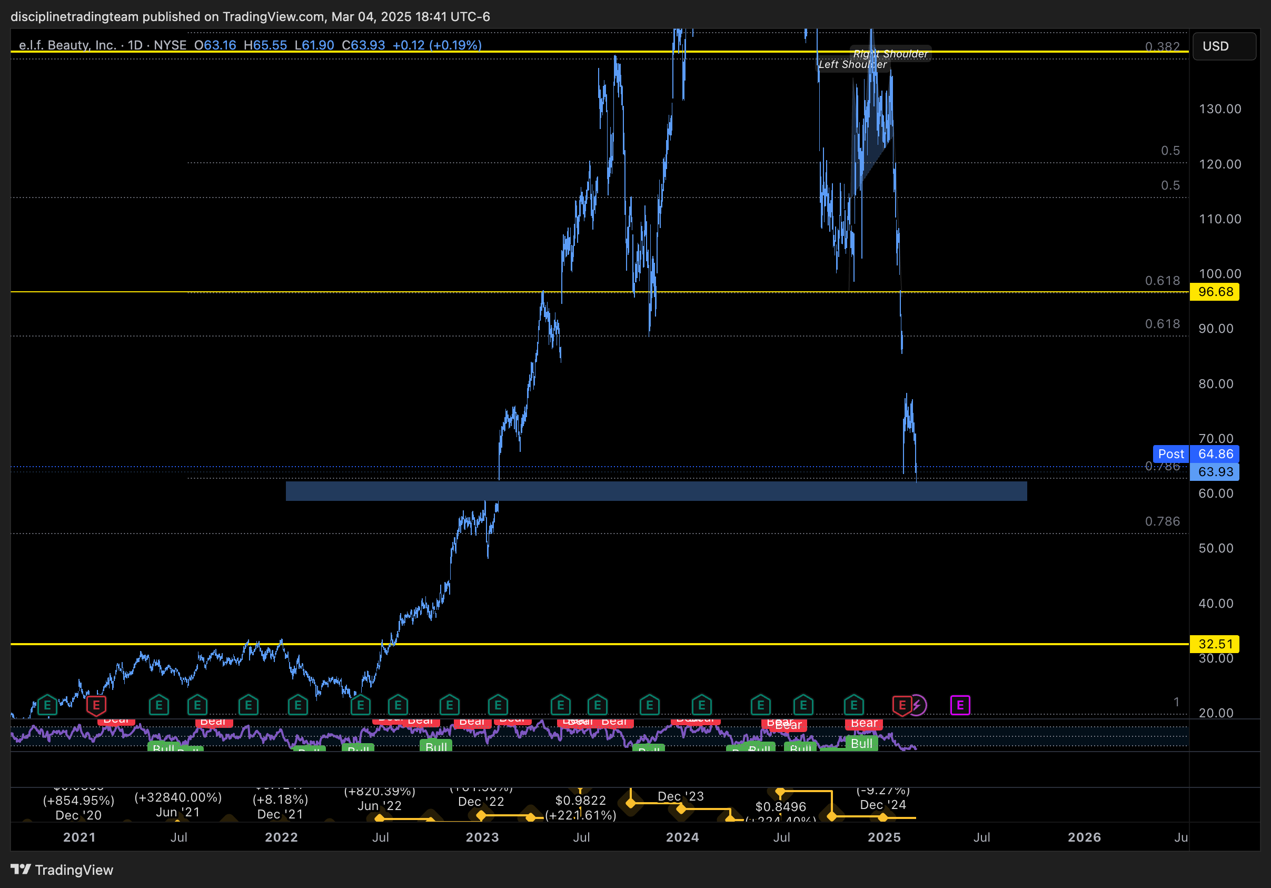Screen dimensions: 1271x888
Task: Click the 0.382 Fibonacci level label
Action: [x=1163, y=46]
